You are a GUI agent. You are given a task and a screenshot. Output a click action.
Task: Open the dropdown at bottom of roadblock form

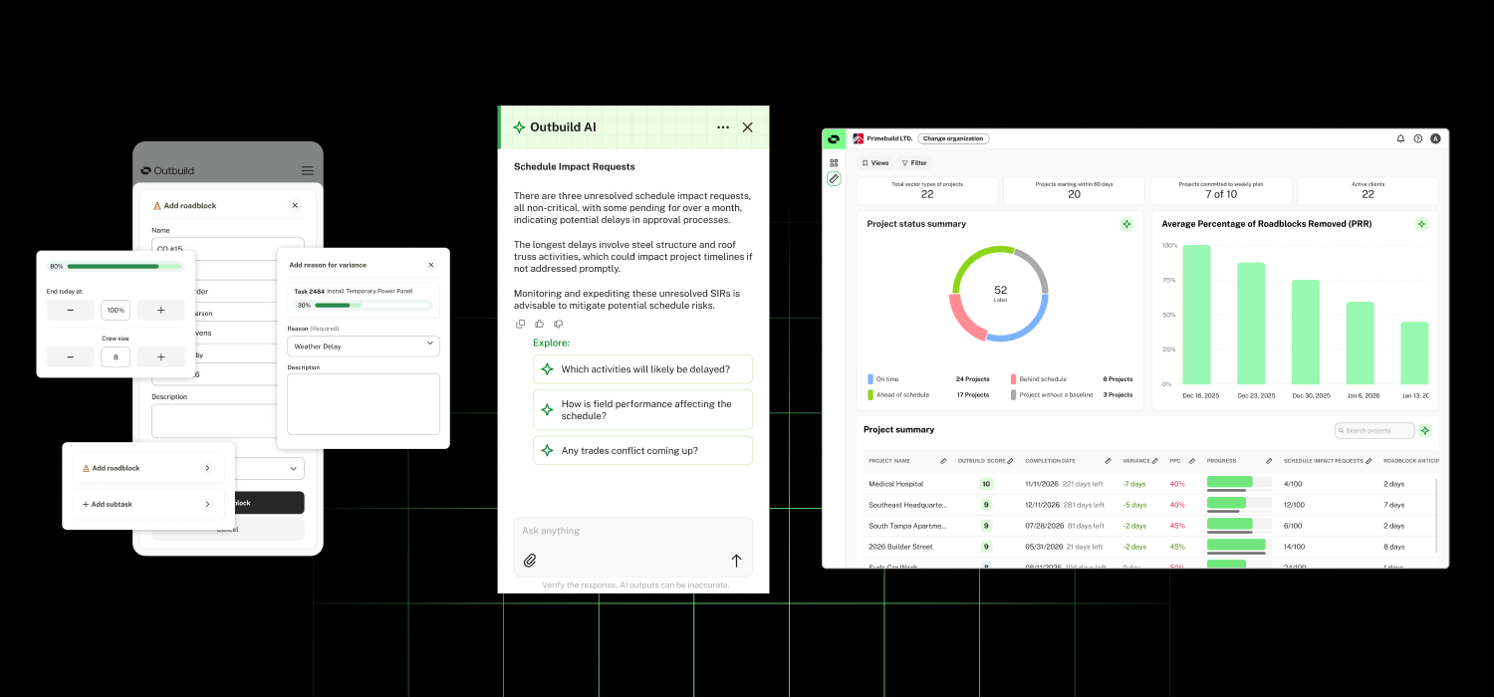[x=271, y=468]
